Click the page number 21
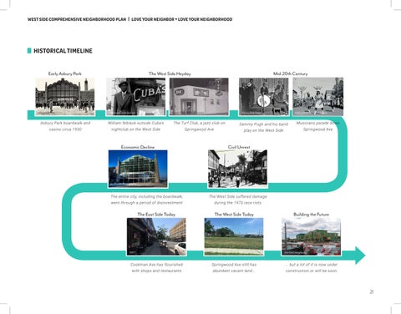This screenshot has height=314, width=401. (x=372, y=291)
